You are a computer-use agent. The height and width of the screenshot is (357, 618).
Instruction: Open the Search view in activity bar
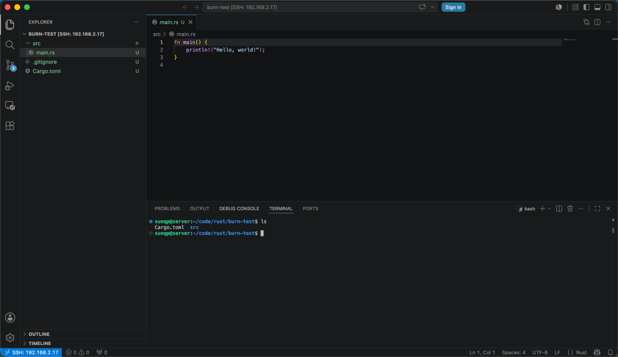pyautogui.click(x=10, y=45)
